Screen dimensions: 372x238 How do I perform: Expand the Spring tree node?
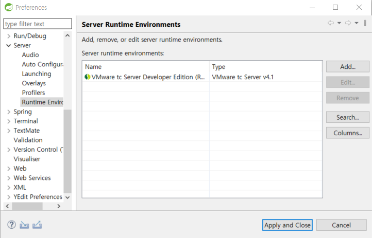tap(9, 112)
